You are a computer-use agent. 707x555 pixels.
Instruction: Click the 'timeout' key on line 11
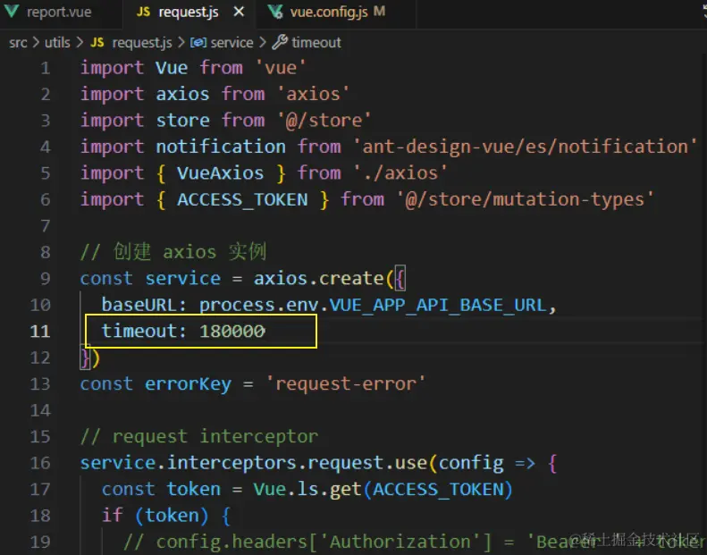pyautogui.click(x=139, y=332)
